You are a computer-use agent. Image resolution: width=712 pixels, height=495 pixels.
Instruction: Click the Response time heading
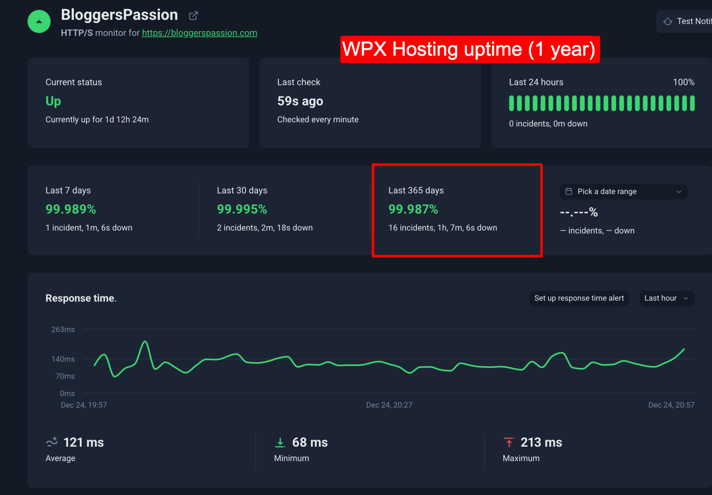click(x=81, y=298)
